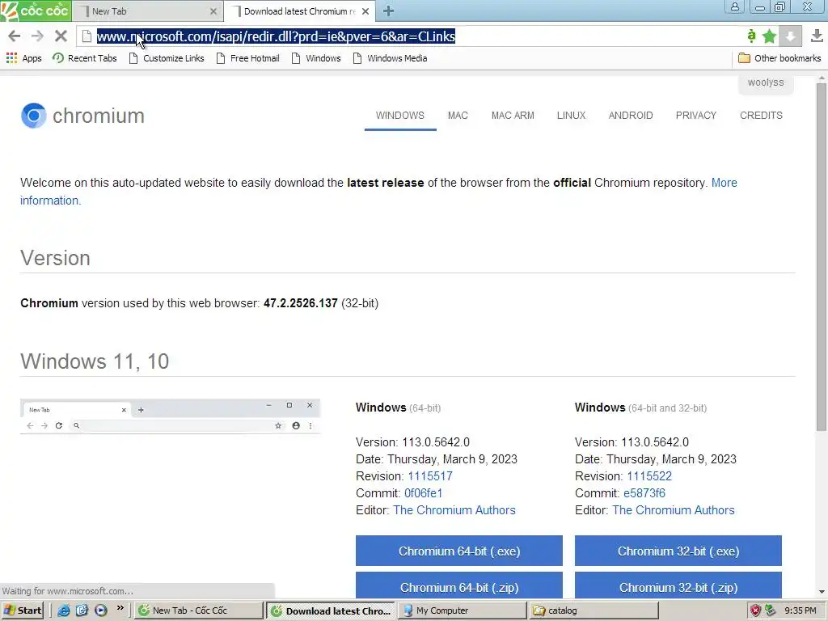Viewport: 828px width, 621px height.
Task: Expand the Other bookmarks folder
Action: pos(779,58)
